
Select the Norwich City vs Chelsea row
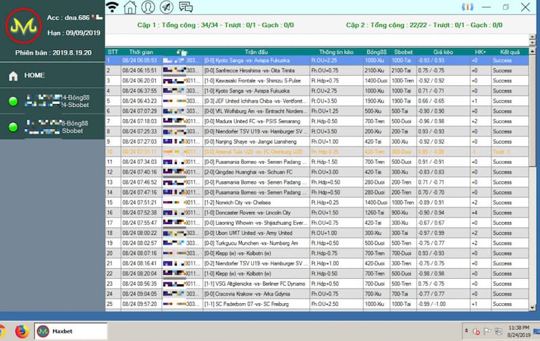(x=256, y=202)
